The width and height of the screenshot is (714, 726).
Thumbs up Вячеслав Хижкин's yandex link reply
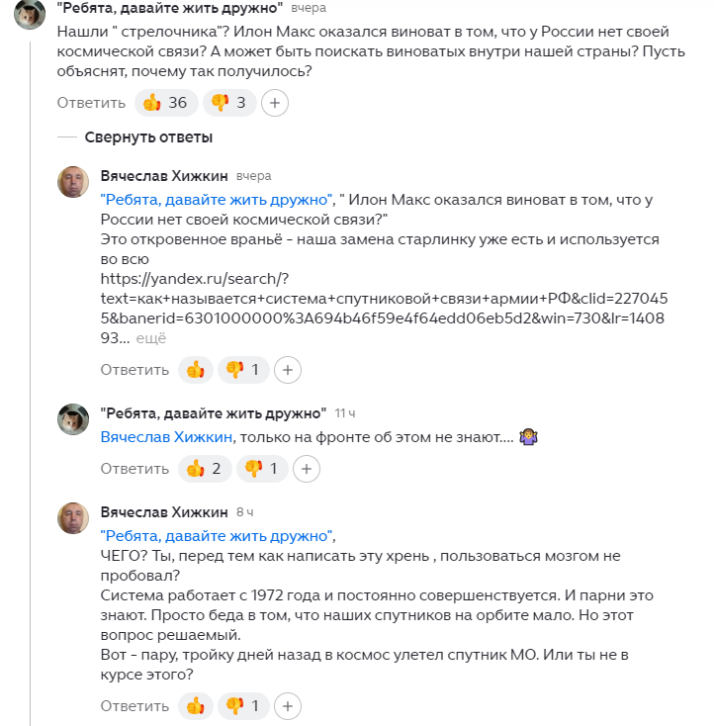coord(196,370)
